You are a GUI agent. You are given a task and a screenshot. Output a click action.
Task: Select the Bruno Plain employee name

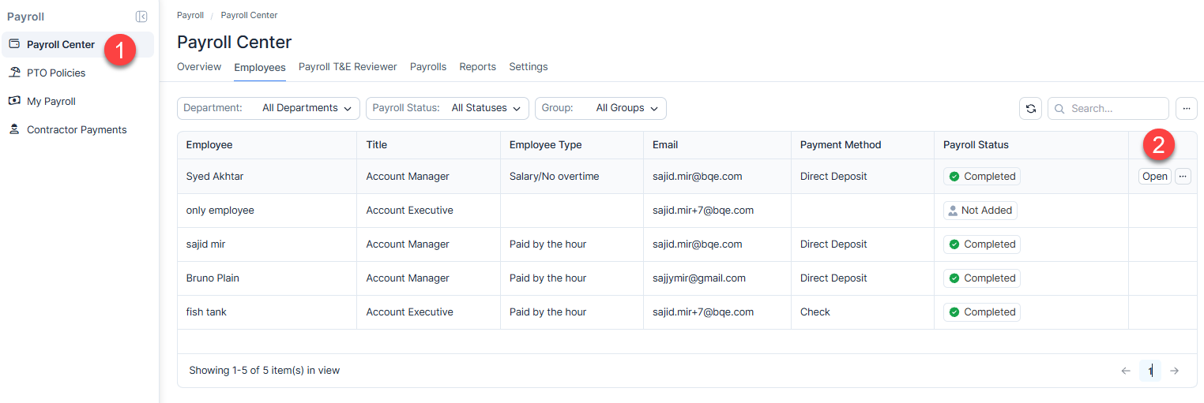click(x=213, y=278)
